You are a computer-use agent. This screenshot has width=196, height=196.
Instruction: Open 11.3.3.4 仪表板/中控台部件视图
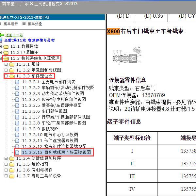(54, 99)
